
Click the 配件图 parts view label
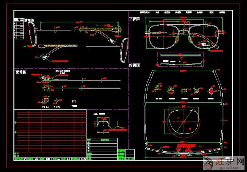click(21, 72)
